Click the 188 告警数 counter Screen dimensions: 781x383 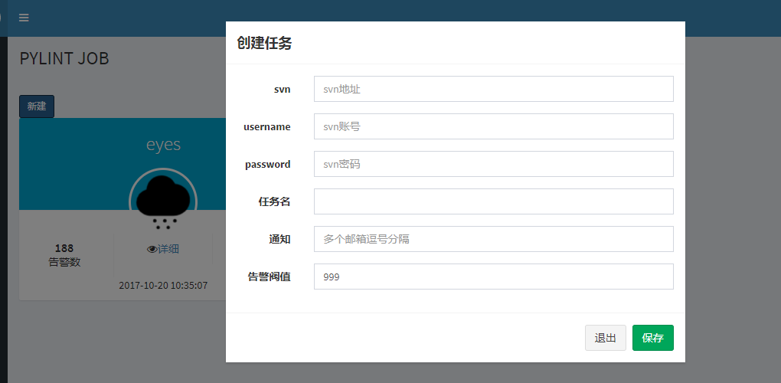[x=64, y=255]
